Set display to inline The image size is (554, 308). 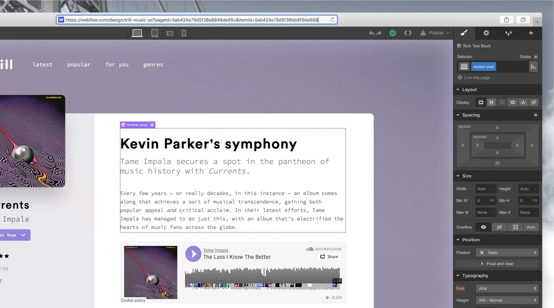pyautogui.click(x=523, y=102)
